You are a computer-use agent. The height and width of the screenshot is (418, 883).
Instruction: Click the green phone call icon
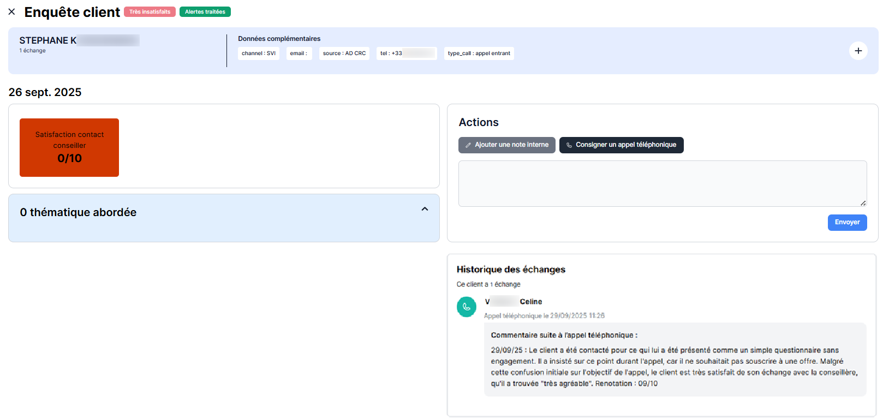tap(466, 307)
